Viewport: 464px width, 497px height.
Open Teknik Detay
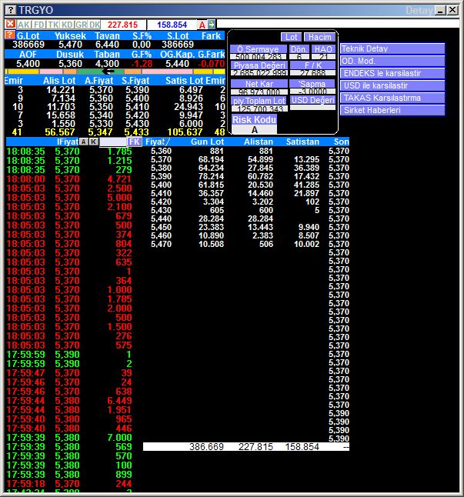tap(392, 48)
